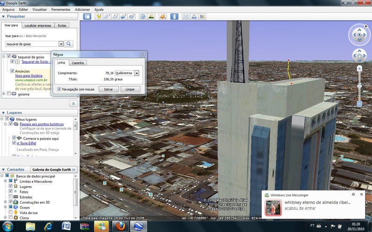Open the Ferramentas menu

click(x=61, y=9)
